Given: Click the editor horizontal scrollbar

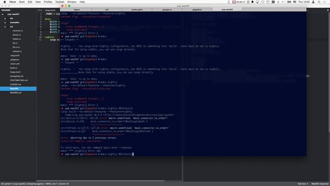Looking at the screenshot, I should point(101,180).
